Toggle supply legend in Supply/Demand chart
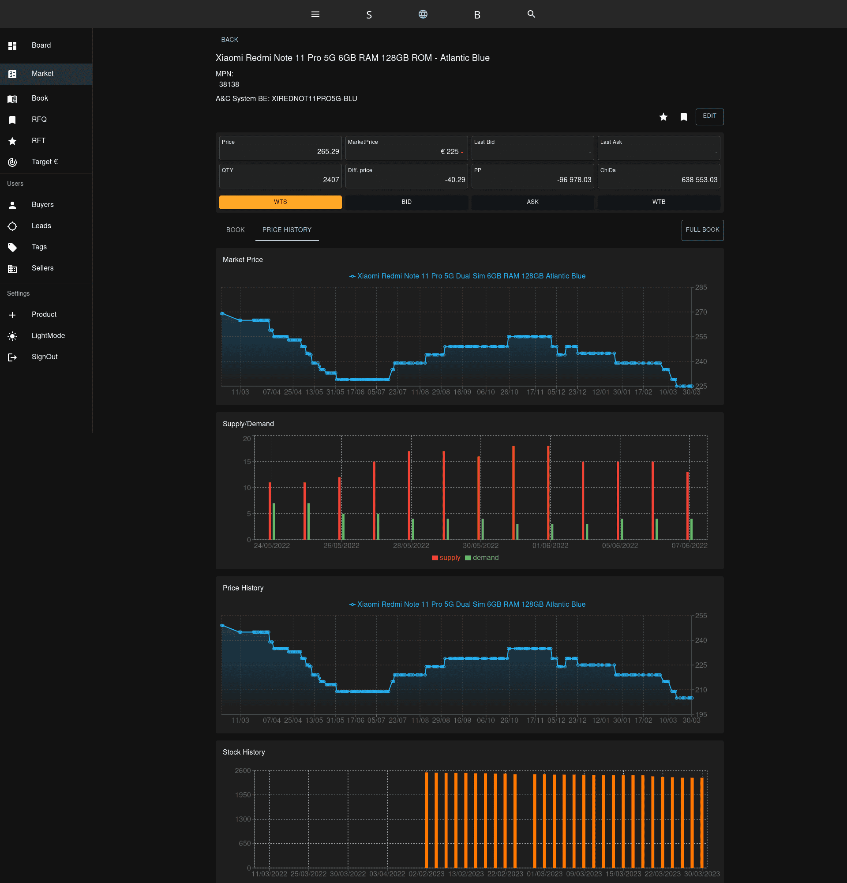 (x=446, y=558)
